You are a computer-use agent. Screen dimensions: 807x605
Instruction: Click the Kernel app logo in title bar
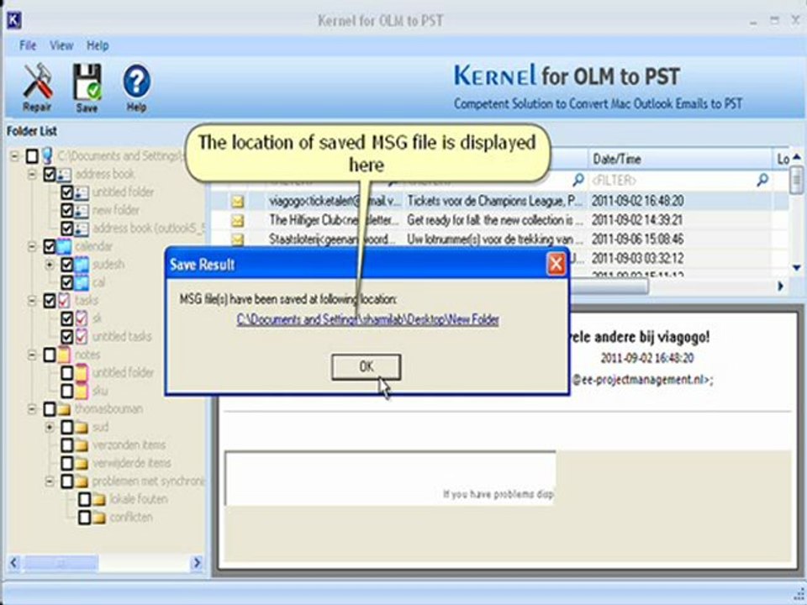point(14,20)
